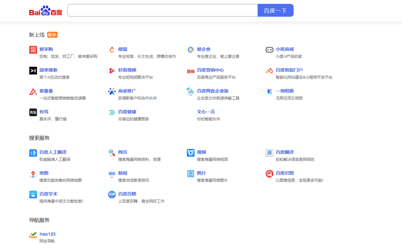Open 百度百聘 job search
The width and height of the screenshot is (402, 252).
(x=126, y=194)
